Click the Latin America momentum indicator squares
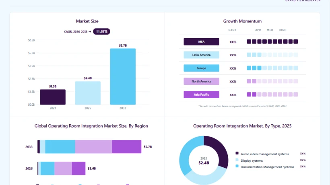This screenshot has width=330, height=185. coord(272,55)
